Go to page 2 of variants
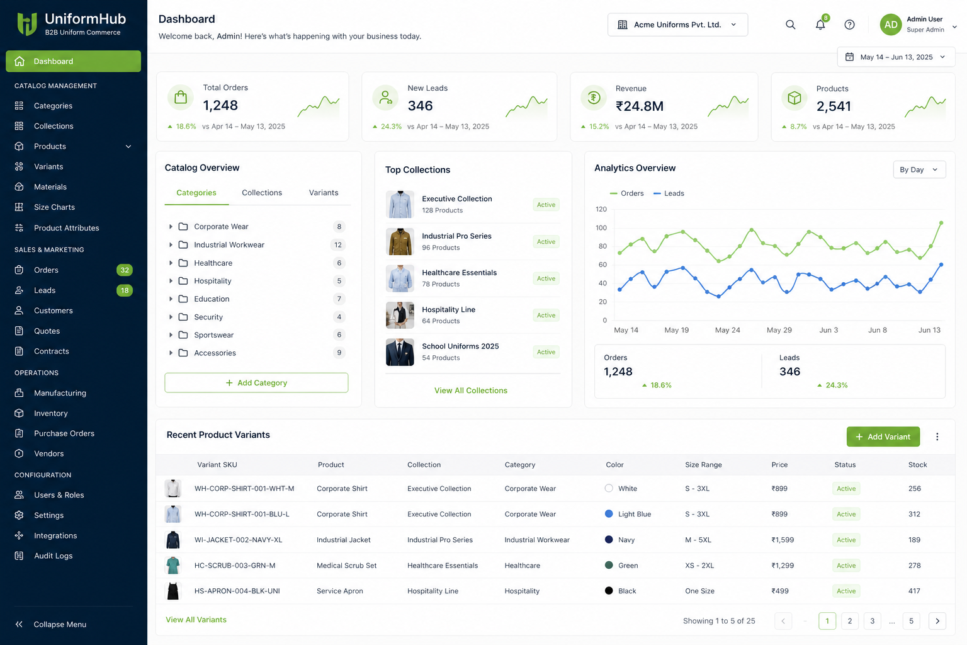967x645 pixels. 849,621
